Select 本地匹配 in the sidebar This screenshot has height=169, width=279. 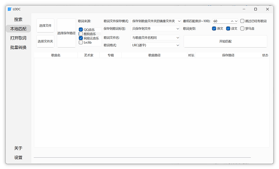pos(18,29)
